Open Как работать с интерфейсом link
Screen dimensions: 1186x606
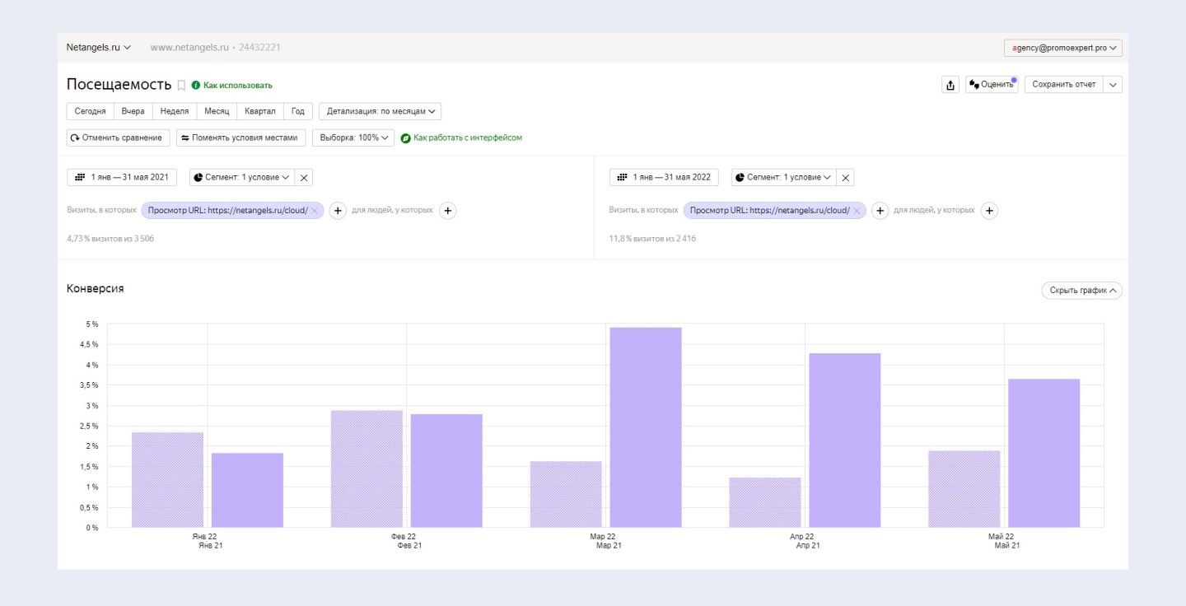click(x=467, y=138)
